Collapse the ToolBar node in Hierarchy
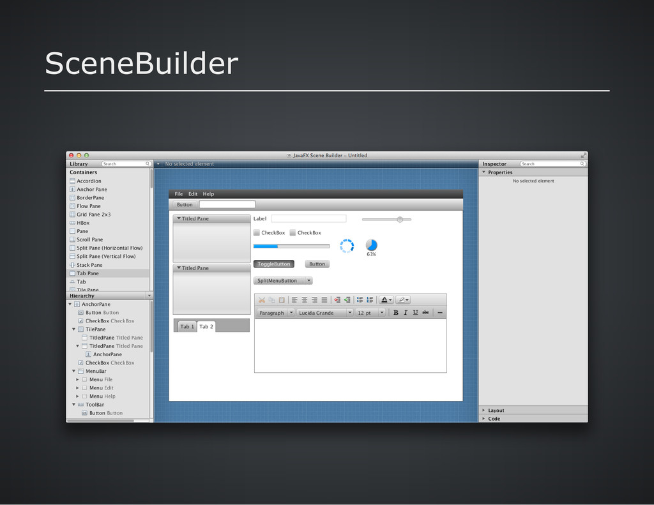This screenshot has width=654, height=505. (x=74, y=405)
